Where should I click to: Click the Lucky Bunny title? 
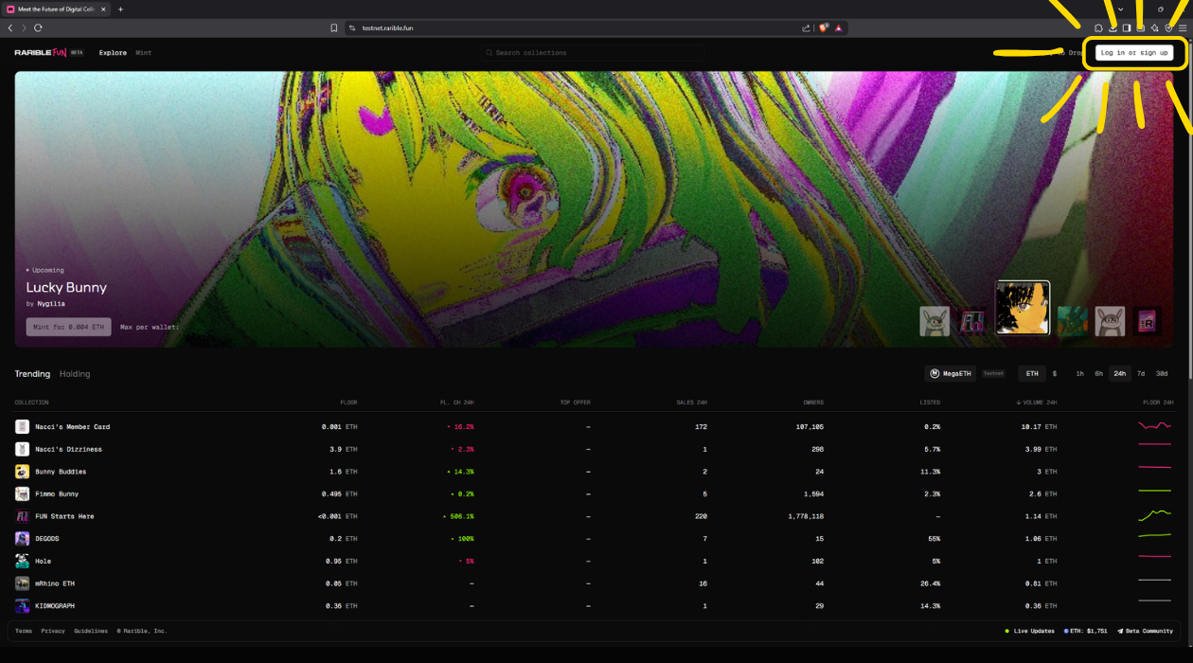tap(66, 288)
